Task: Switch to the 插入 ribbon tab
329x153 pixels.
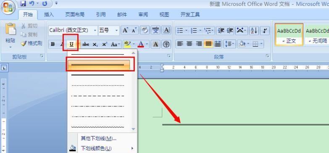Action: click(x=49, y=14)
